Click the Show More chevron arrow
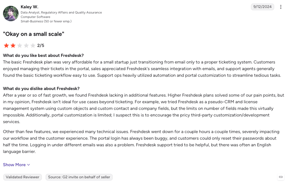Image resolution: width=288 pixels, height=183 pixels. pos(28,165)
